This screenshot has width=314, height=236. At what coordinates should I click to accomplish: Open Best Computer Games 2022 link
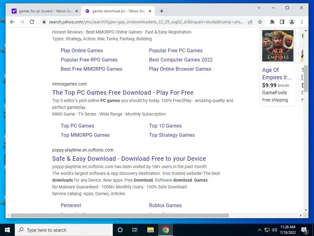181,60
